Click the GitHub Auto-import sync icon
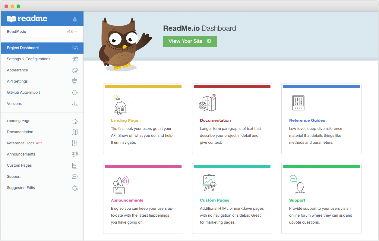 [x=74, y=92]
